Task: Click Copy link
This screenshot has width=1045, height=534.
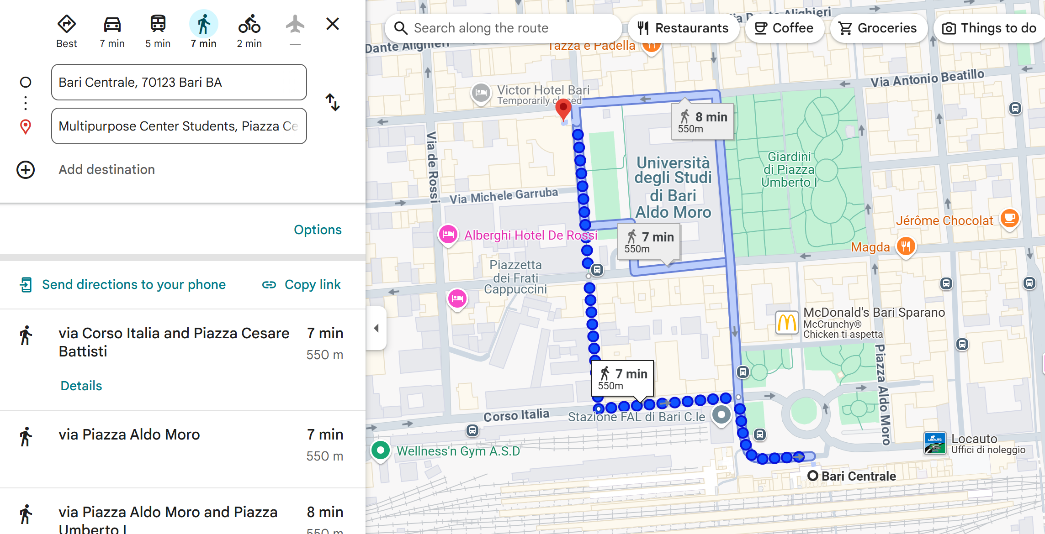Action: pyautogui.click(x=302, y=285)
